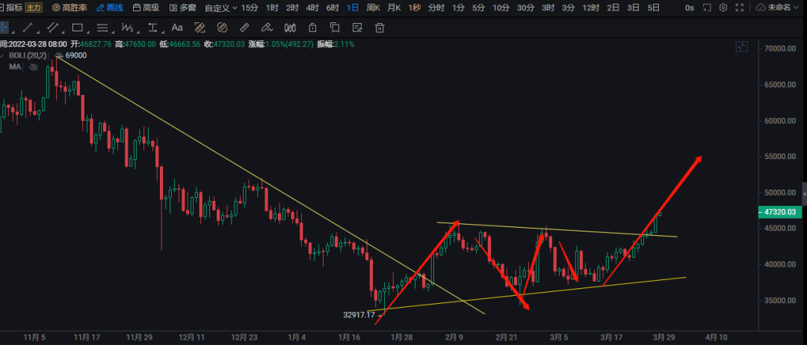The height and width of the screenshot is (345, 807).
Task: Click the copy drawings icon
Action: pyautogui.click(x=335, y=28)
